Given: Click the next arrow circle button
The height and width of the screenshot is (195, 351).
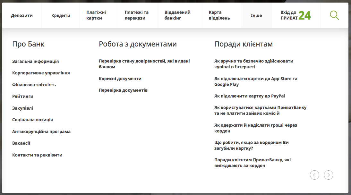Looking at the screenshot, I should 329,175.
